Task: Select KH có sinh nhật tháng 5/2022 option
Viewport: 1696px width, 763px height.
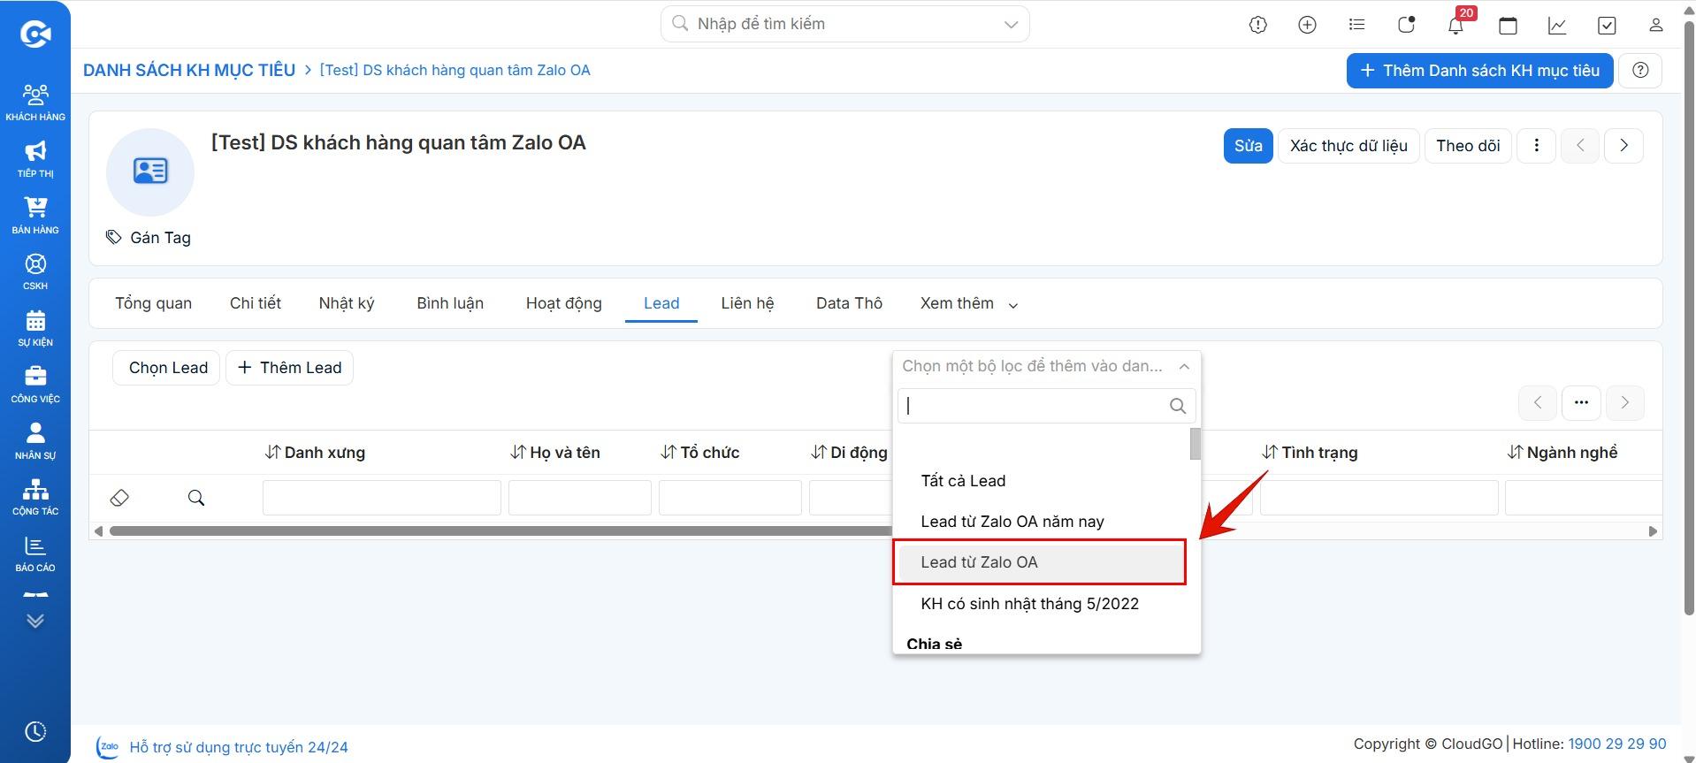Action: (x=1040, y=604)
